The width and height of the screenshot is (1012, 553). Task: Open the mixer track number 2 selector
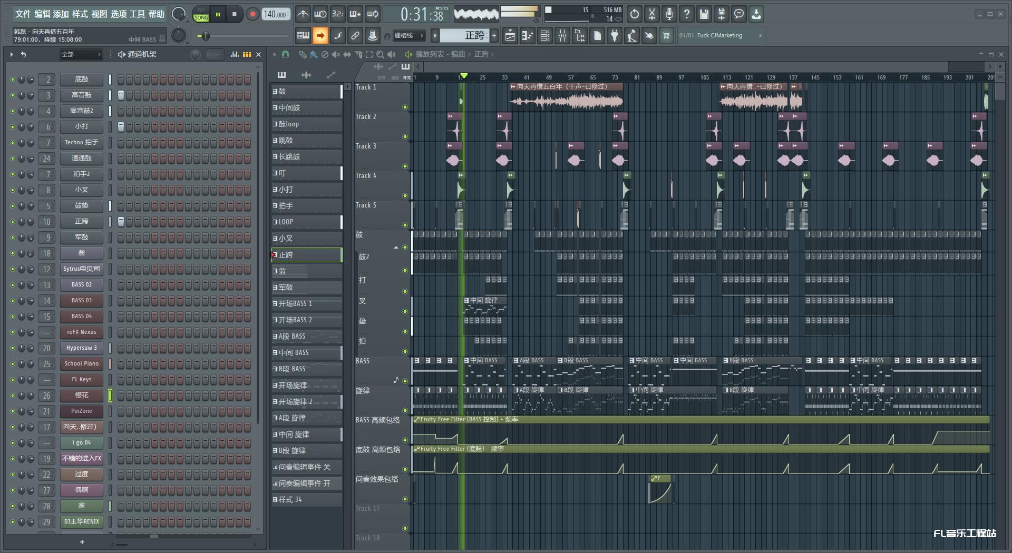click(x=47, y=80)
